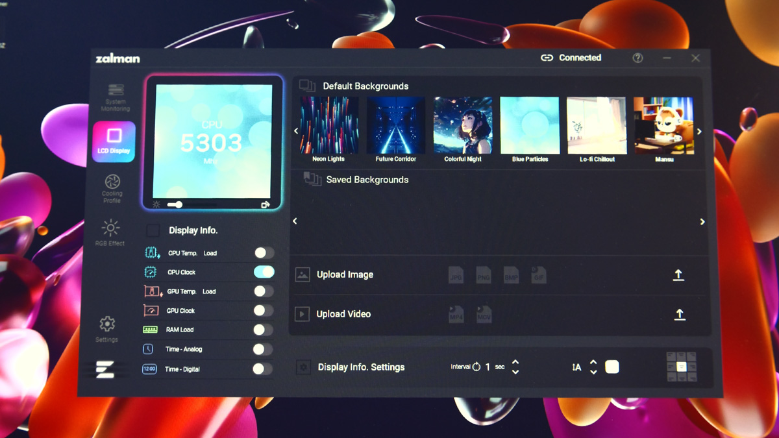Click the Time - Digital 12:00 icon

149,369
